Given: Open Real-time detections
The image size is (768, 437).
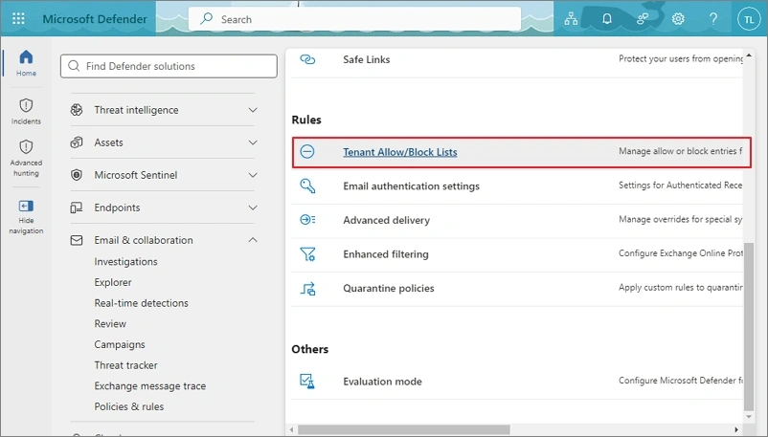Looking at the screenshot, I should [x=141, y=303].
